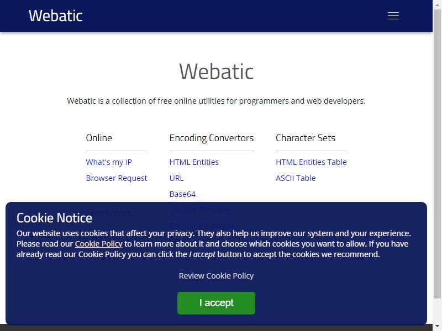Open the HTML Entities convertor link
Image resolution: width=442 pixels, height=331 pixels.
point(194,162)
